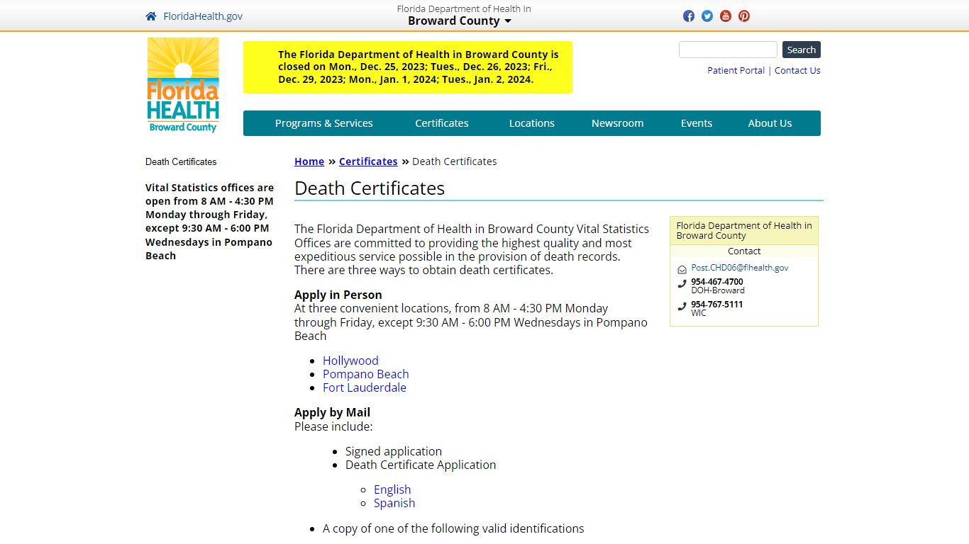Viewport: 969px width, 544px height.
Task: Open the Pinterest social icon
Action: tap(744, 16)
